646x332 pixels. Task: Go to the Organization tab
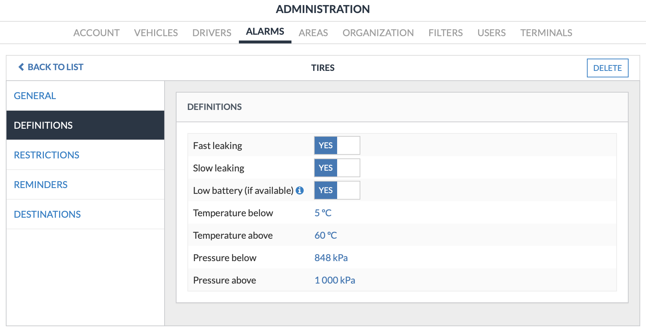[378, 33]
